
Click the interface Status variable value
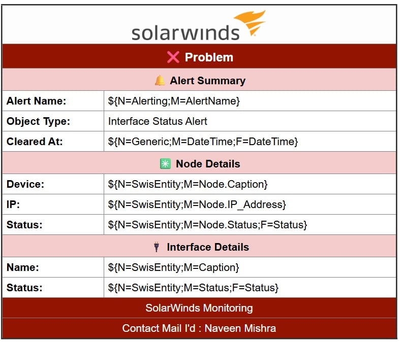(x=193, y=288)
